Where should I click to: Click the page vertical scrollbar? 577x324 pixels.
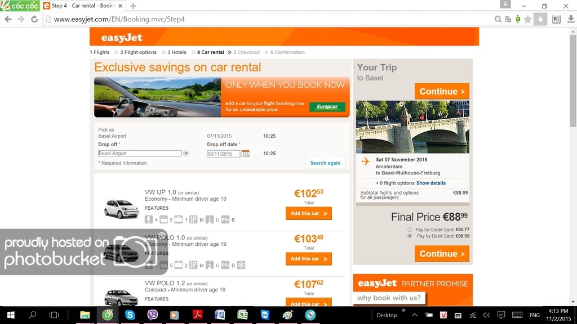click(x=573, y=166)
